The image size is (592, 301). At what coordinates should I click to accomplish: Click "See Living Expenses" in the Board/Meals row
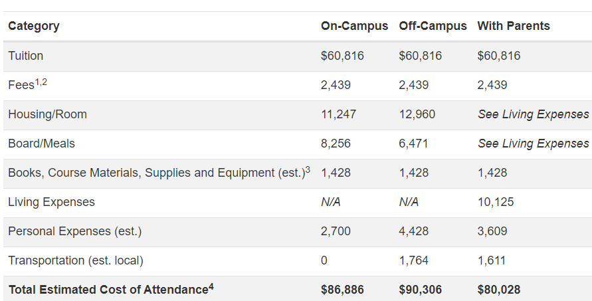[x=533, y=144]
